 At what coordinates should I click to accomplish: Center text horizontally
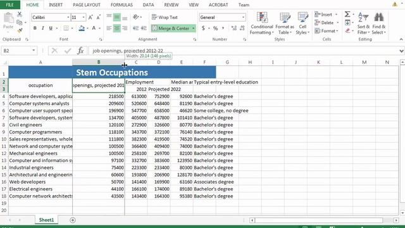[x=116, y=28]
